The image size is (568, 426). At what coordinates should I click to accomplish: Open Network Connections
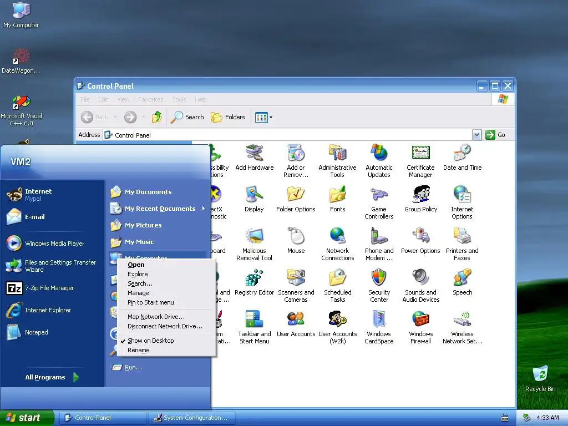point(338,244)
